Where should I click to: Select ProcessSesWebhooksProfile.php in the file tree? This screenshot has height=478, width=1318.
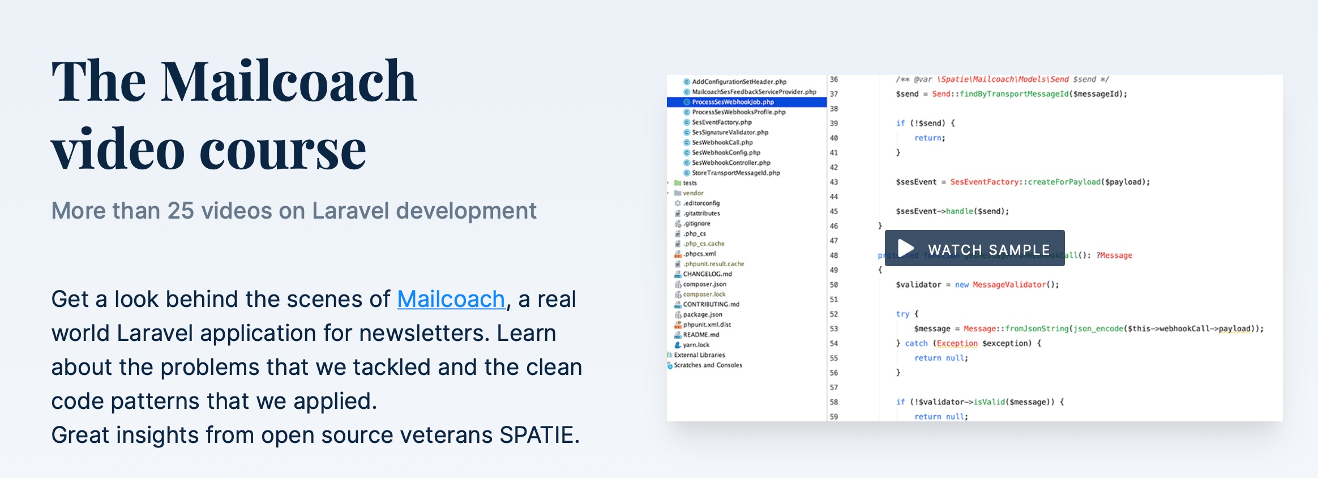(738, 112)
